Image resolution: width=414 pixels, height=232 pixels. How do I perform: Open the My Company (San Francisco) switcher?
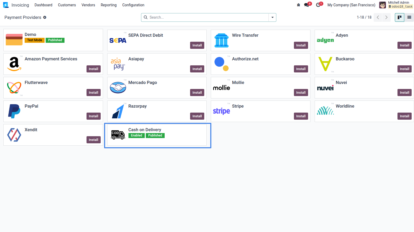pyautogui.click(x=351, y=5)
